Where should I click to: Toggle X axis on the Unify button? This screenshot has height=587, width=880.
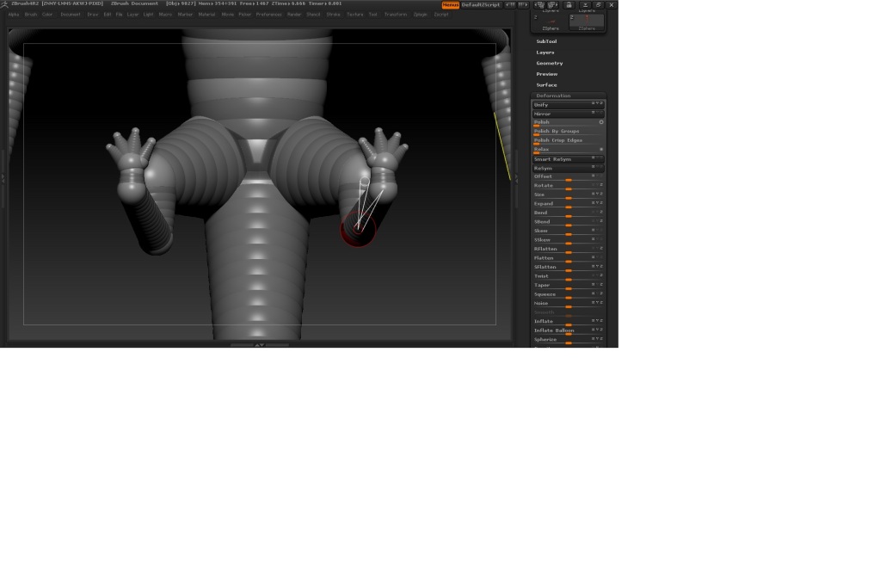click(593, 103)
